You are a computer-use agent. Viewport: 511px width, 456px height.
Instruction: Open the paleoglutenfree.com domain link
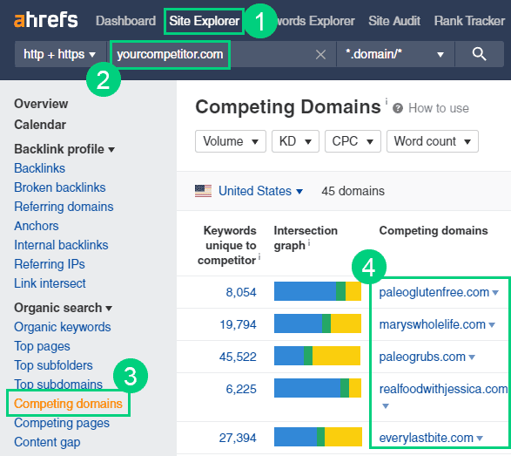[434, 292]
